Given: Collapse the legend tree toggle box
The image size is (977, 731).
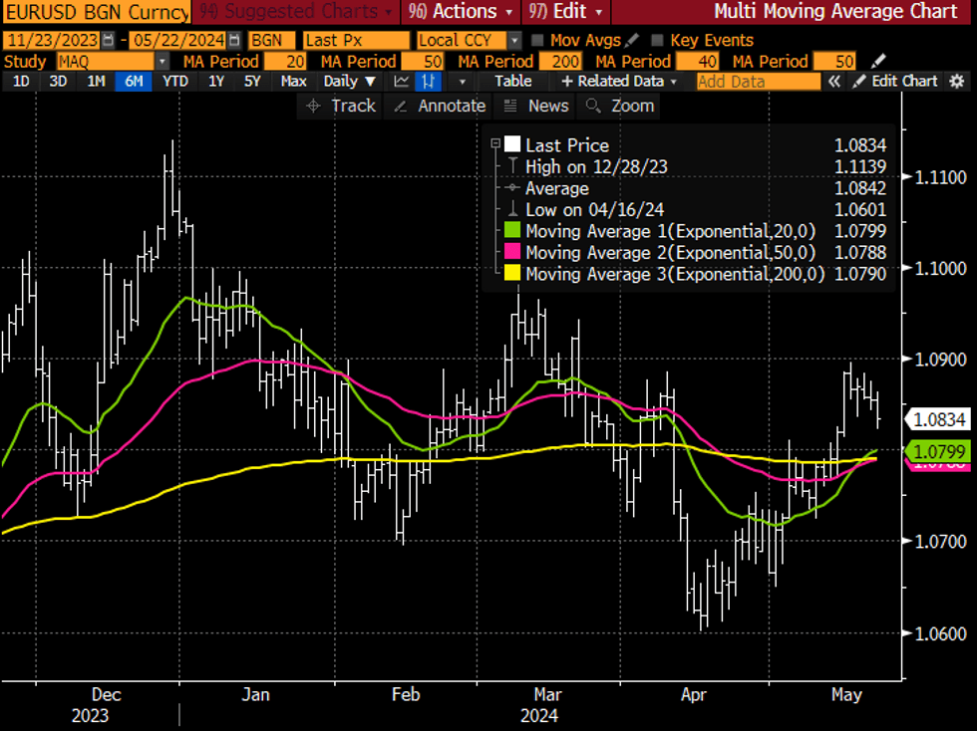Looking at the screenshot, I should (495, 145).
